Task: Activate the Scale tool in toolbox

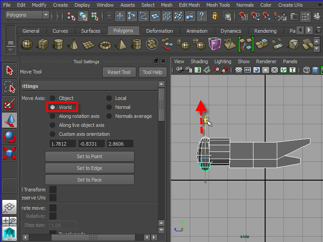Action: [x=9, y=153]
